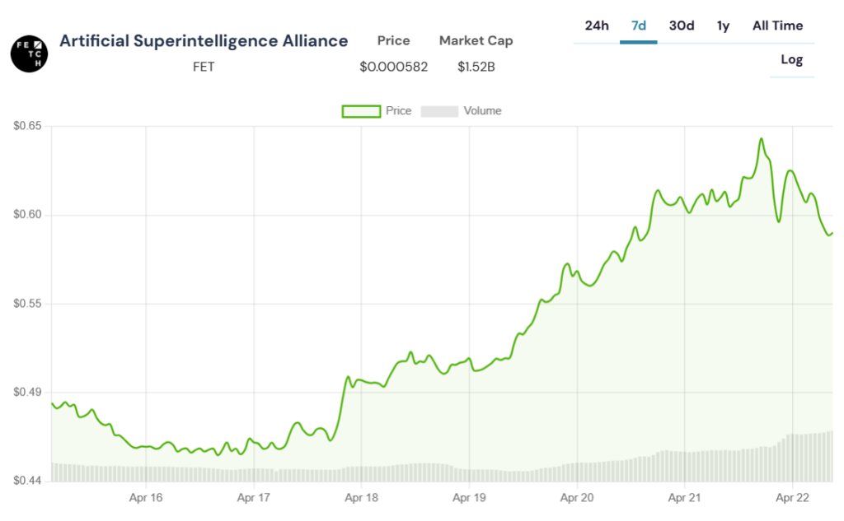The height and width of the screenshot is (521, 844).
Task: Click the Fetch logo icon
Action: pos(29,53)
